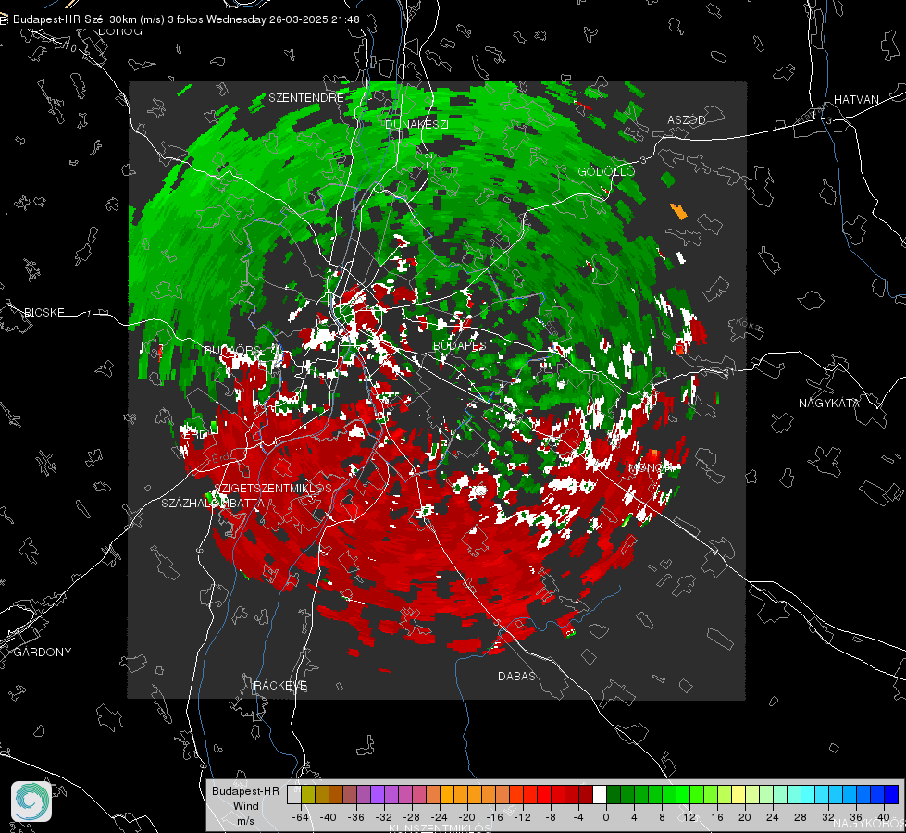Click the GÁRDONY town label
The width and height of the screenshot is (906, 833).
(43, 653)
